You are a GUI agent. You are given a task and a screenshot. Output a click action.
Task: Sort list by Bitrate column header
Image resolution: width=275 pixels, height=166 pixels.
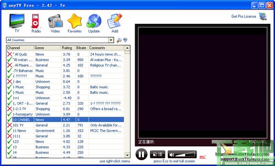tap(82, 48)
